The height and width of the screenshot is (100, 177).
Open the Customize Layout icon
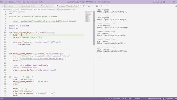coord(164,2)
